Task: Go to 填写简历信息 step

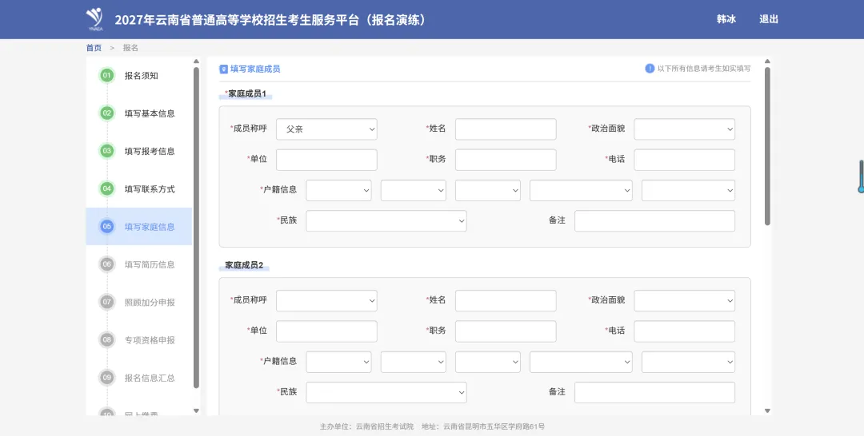Action: click(150, 264)
